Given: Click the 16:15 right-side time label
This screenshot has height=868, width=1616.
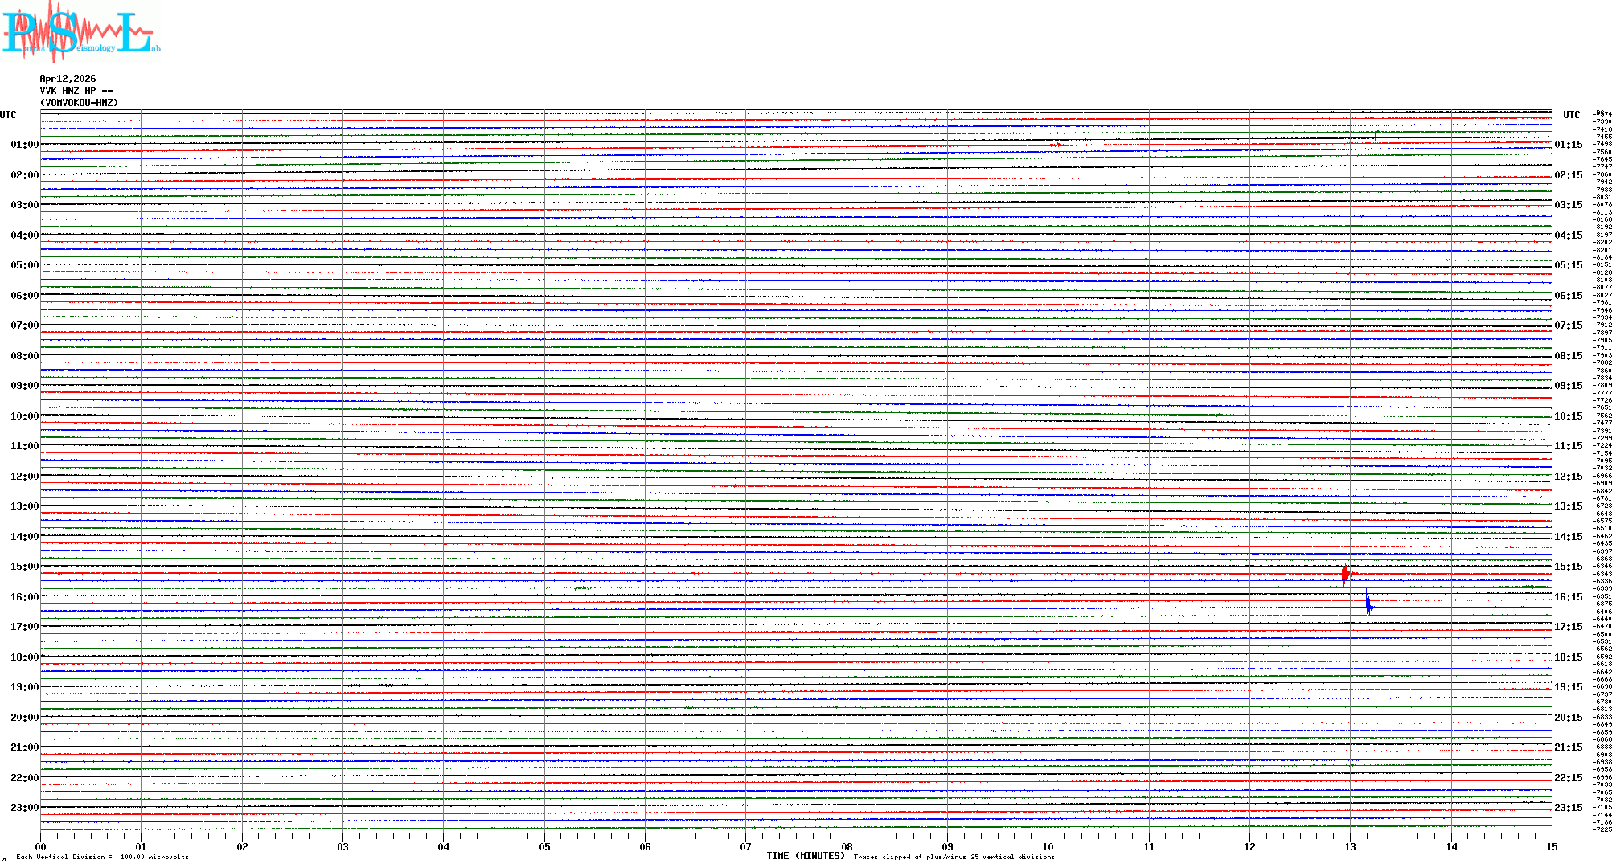Looking at the screenshot, I should pos(1568,597).
